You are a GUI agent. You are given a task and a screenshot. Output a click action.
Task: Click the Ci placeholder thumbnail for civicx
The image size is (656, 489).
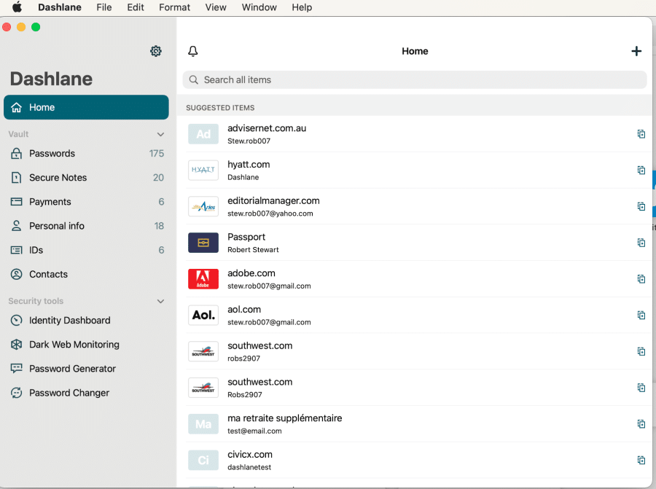click(x=203, y=460)
